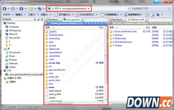Sort right pane by 类型 column header

[154, 27]
